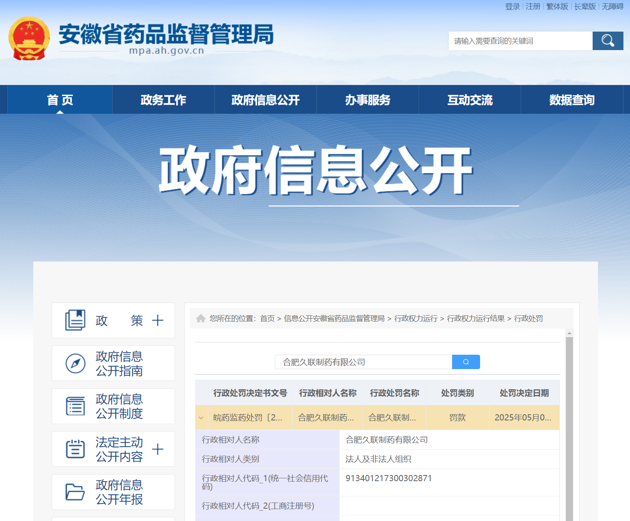This screenshot has width=630, height=521.
Task: Click the 登录 link
Action: 513,7
